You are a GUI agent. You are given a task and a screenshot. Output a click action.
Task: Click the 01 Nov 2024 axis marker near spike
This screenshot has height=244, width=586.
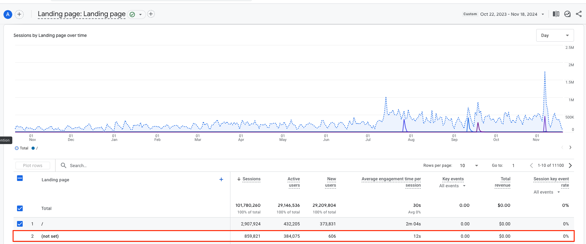pos(537,138)
